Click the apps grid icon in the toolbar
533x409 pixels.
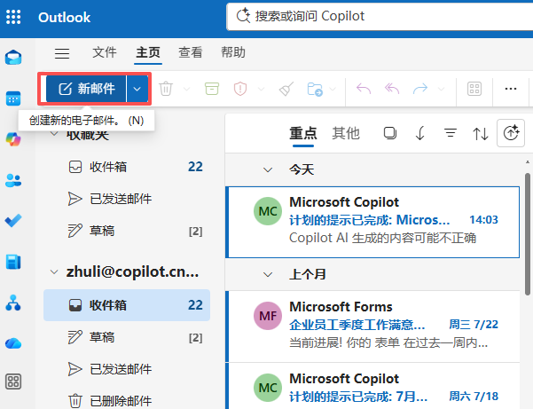click(474, 89)
